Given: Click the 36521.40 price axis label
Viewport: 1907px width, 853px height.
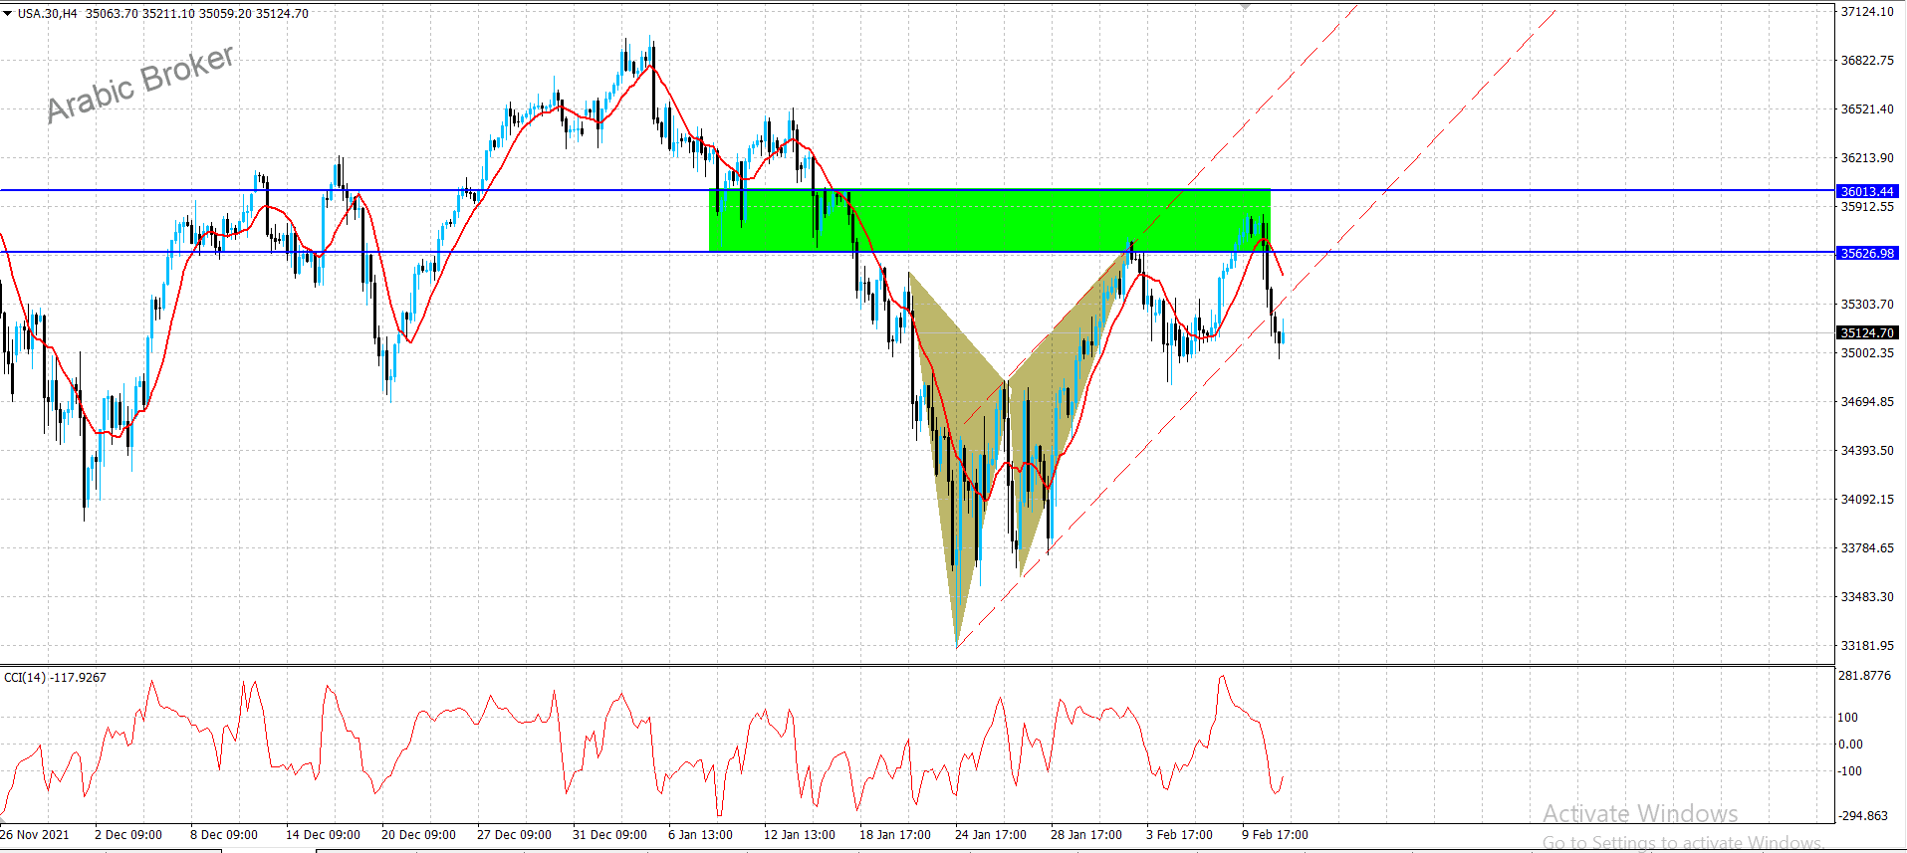Looking at the screenshot, I should (1867, 109).
